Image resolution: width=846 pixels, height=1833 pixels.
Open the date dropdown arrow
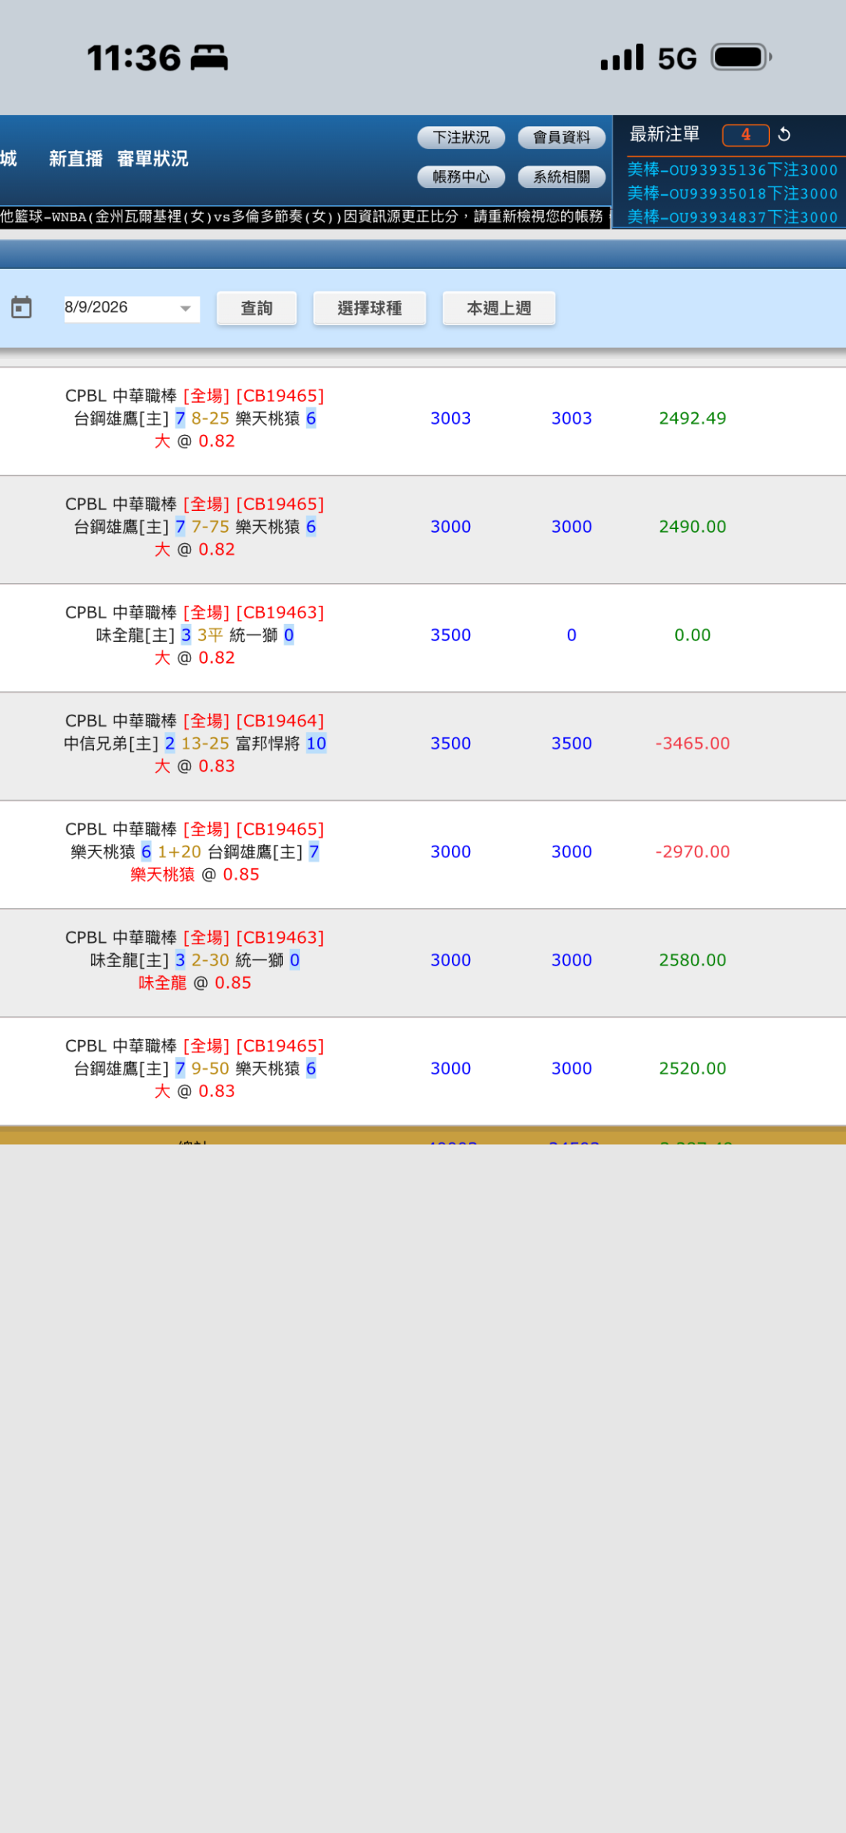(x=186, y=308)
